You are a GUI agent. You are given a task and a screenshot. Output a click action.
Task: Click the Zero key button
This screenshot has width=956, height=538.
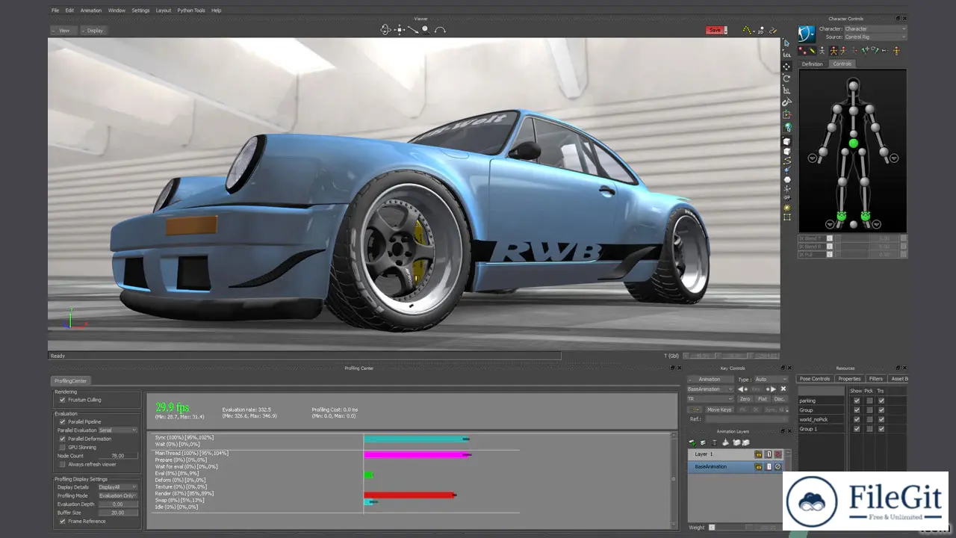pyautogui.click(x=745, y=399)
